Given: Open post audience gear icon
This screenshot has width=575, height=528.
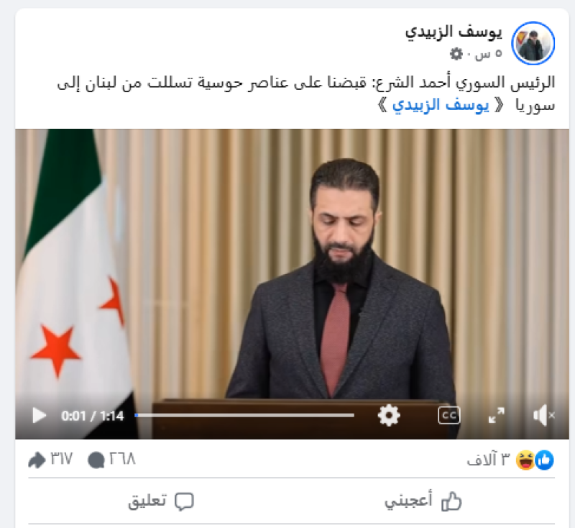Looking at the screenshot, I should tap(456, 54).
